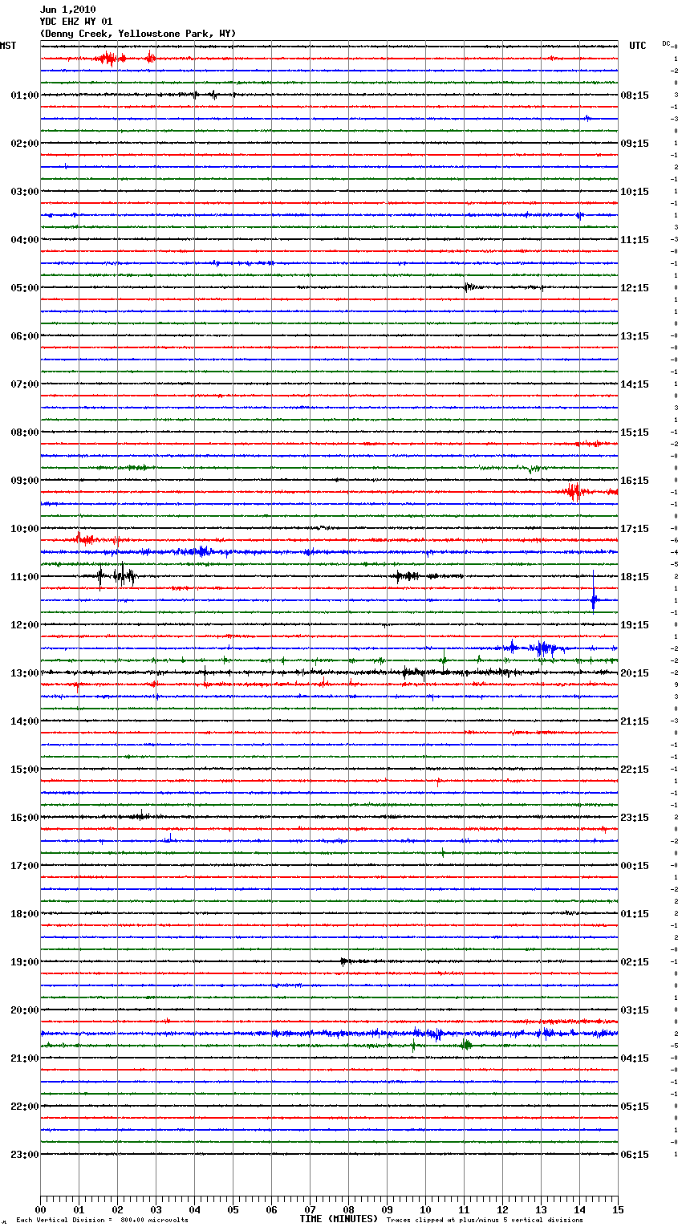Click the "UTC" time zone label
682x1231 pixels.
[x=638, y=46]
